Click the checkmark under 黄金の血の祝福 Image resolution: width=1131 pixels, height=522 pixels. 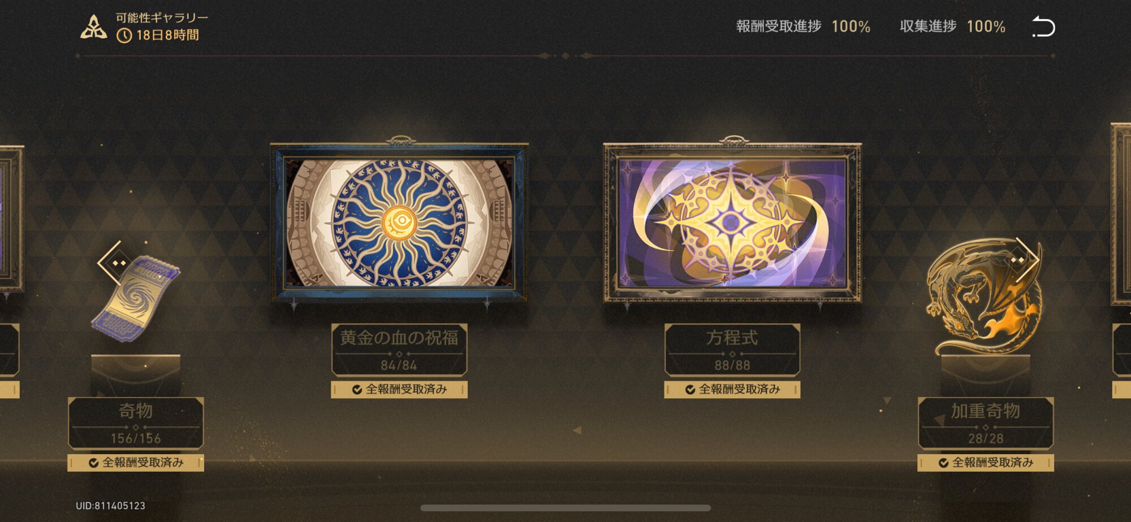(357, 390)
